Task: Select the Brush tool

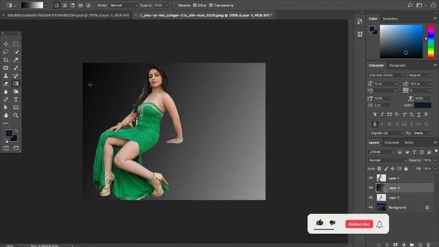Action: pos(16,68)
